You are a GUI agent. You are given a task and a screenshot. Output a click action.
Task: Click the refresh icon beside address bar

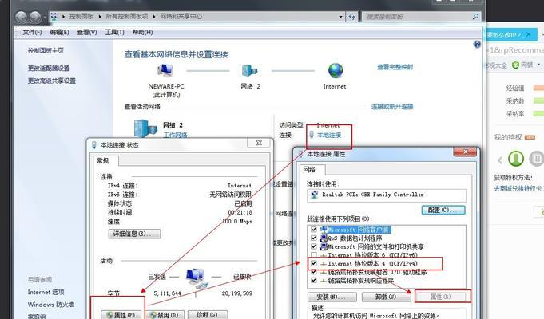(x=351, y=17)
